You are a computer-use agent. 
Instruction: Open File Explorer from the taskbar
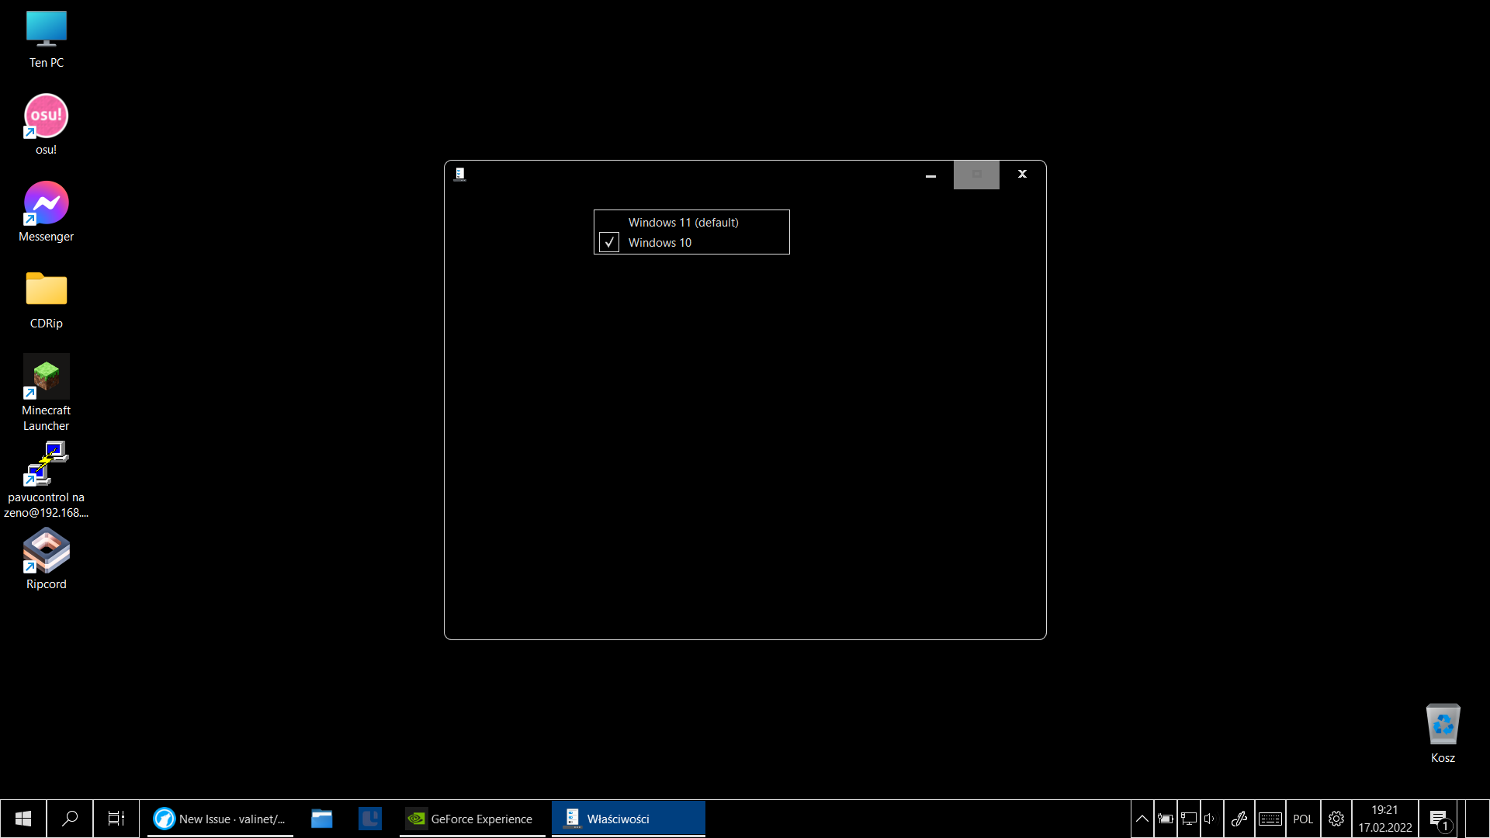tap(322, 819)
